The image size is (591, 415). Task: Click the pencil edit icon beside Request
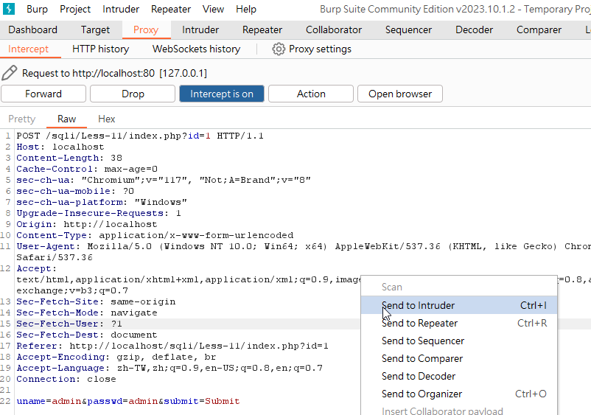(x=10, y=73)
